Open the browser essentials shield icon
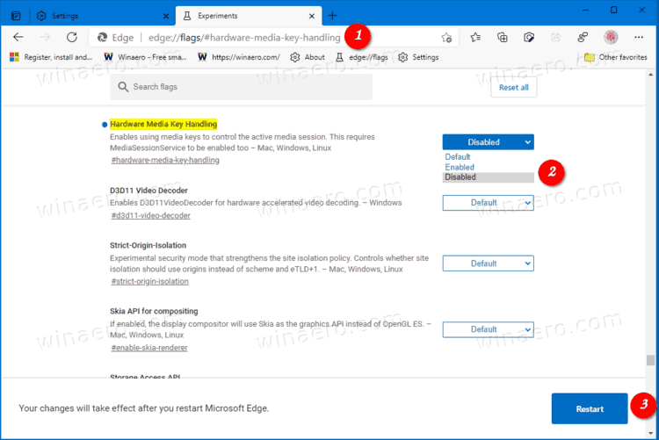Screen dimensions: 659x440 529,38
